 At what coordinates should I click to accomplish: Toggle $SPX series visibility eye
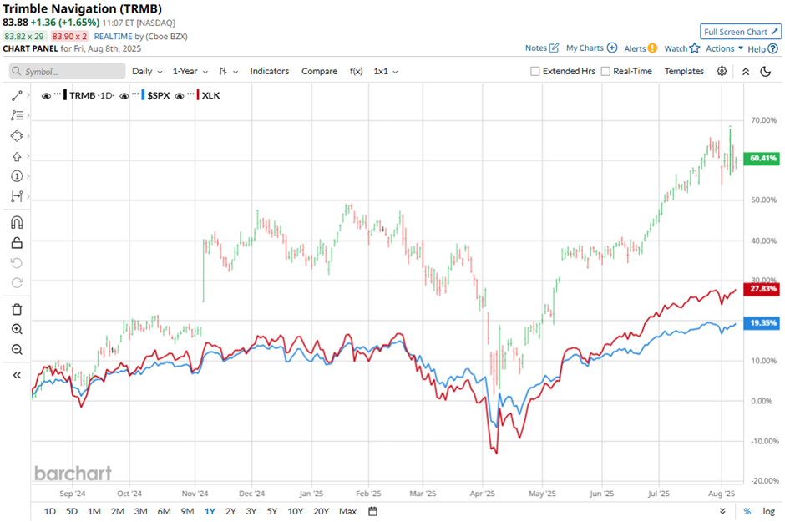pos(124,96)
